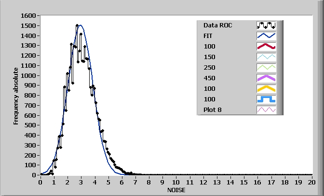This screenshot has width=324, height=196.
Task: Select the Plot 8 legend label
Action: pos(213,110)
